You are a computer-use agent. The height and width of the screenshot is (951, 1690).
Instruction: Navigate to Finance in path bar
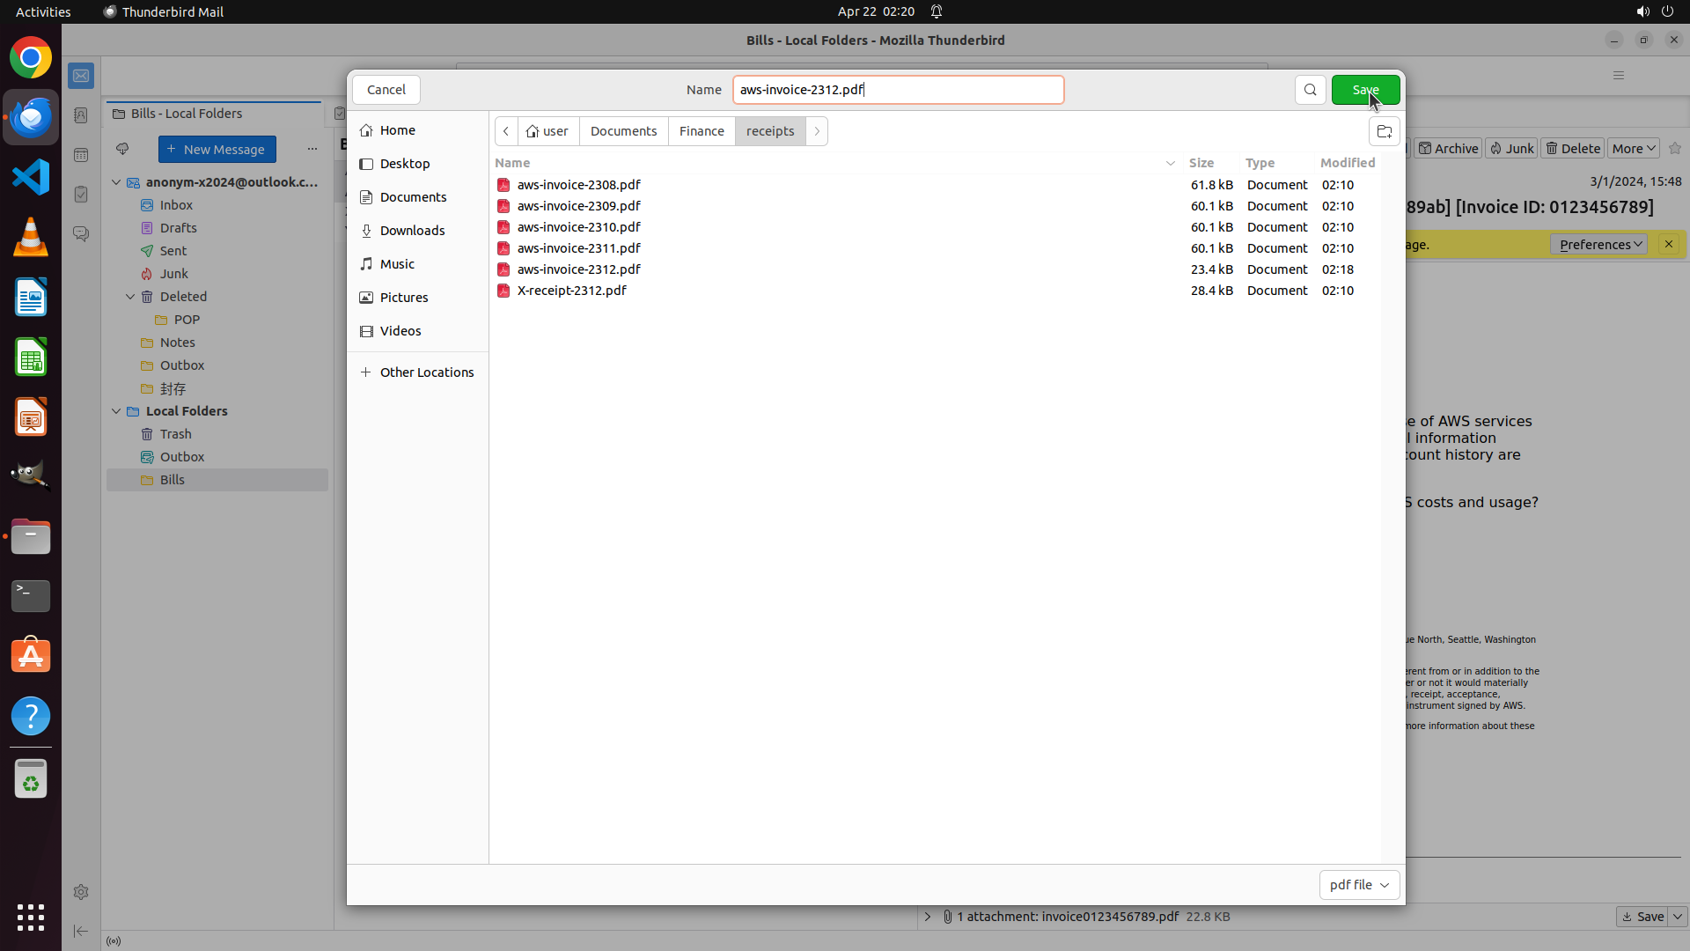click(x=702, y=131)
